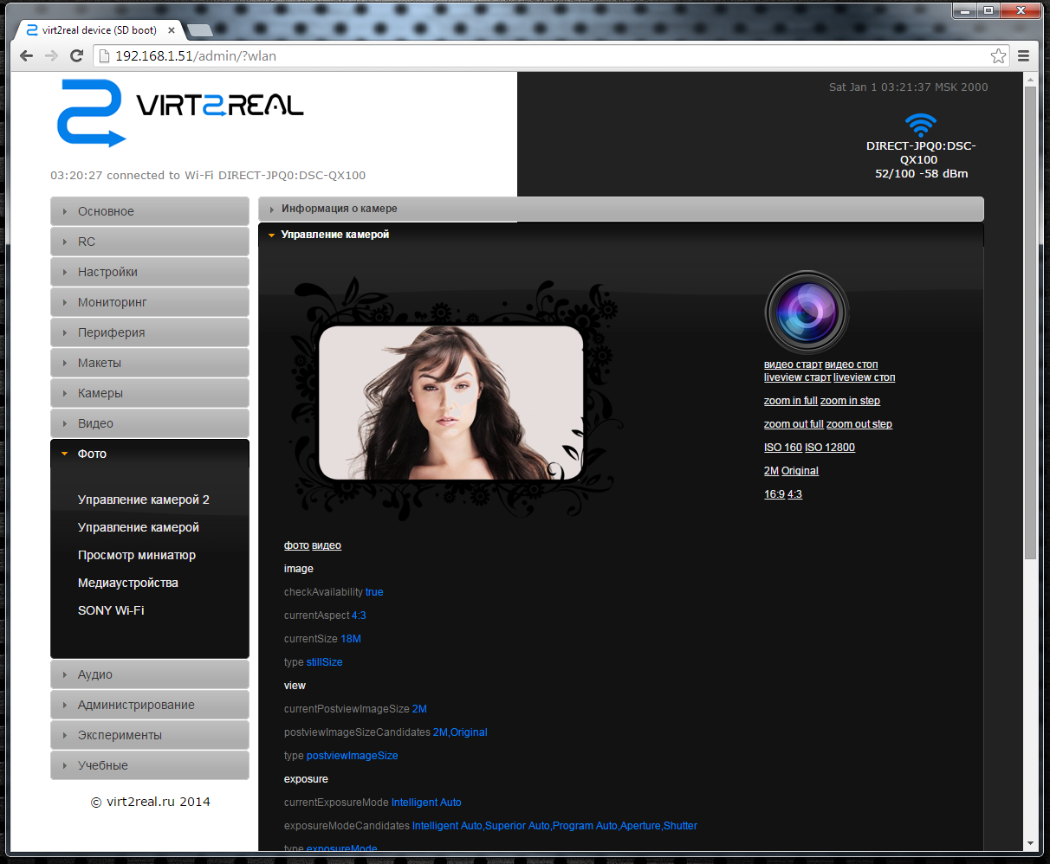
Task: Click the Virt2Real logo
Action: (x=180, y=113)
